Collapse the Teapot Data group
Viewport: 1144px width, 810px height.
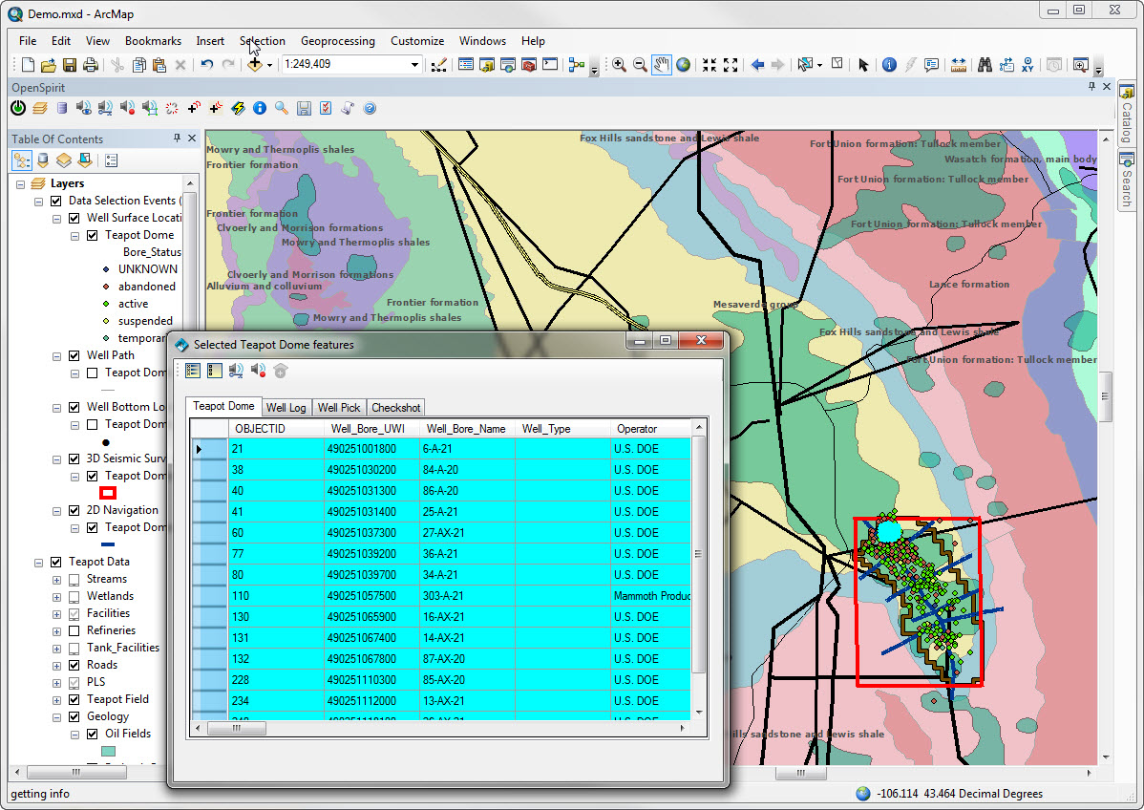point(39,562)
